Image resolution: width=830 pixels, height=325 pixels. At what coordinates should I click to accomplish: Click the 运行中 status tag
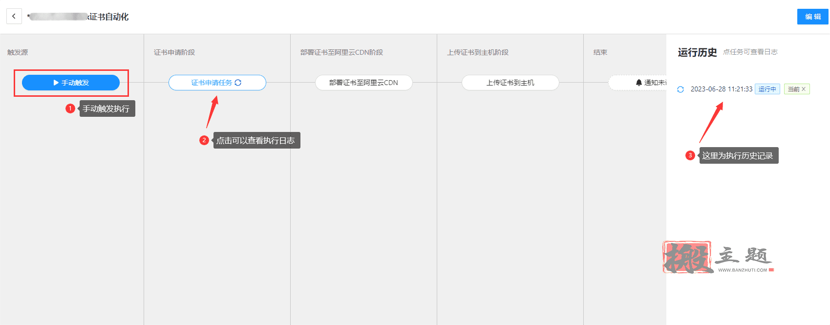pyautogui.click(x=767, y=89)
